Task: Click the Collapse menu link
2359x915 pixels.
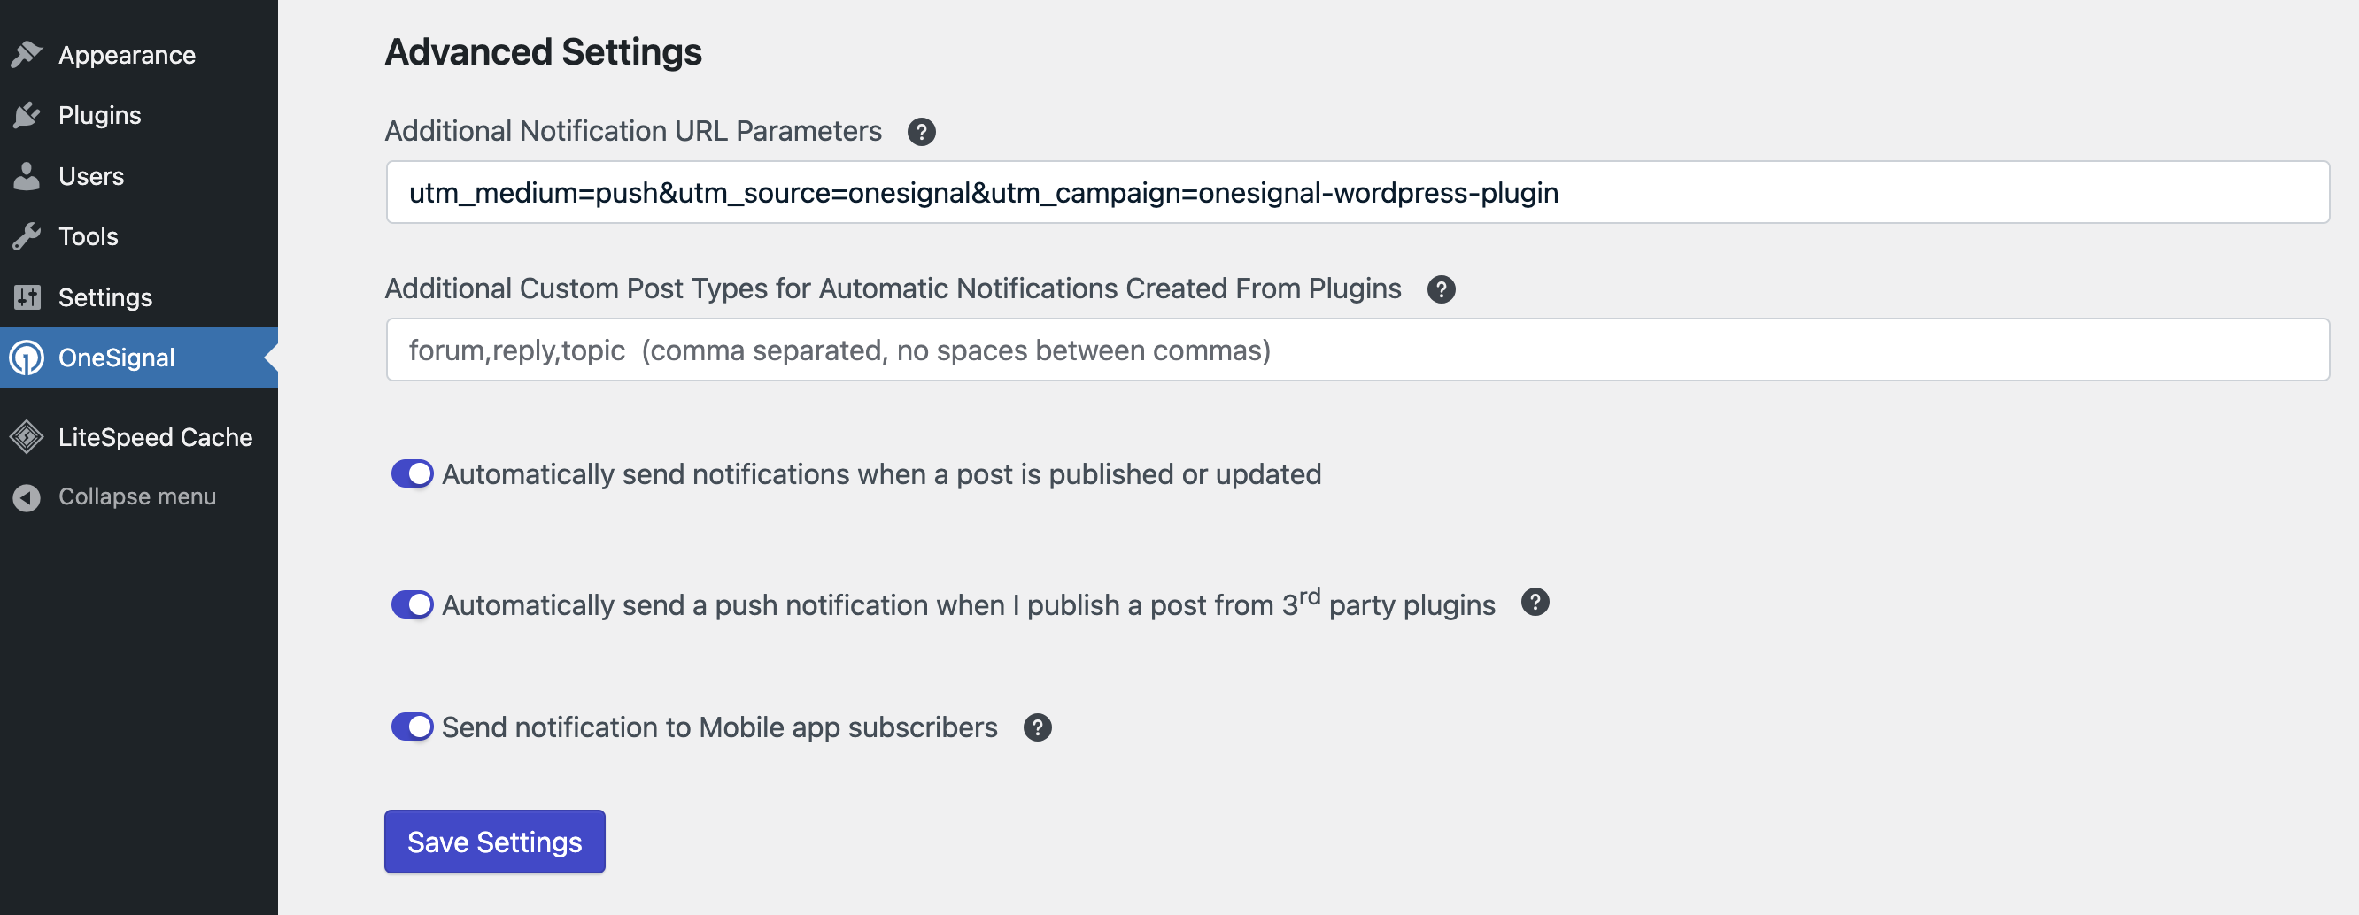Action: point(139,496)
